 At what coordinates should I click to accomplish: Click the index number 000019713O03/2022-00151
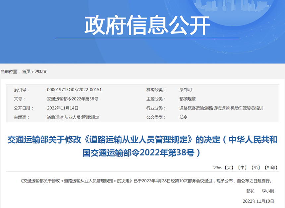[x=74, y=90]
